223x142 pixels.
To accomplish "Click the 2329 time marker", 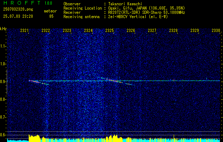I will coord(195,31).
